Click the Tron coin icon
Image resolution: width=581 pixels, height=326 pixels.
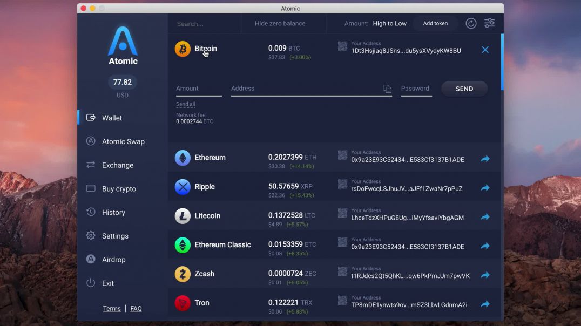(183, 303)
